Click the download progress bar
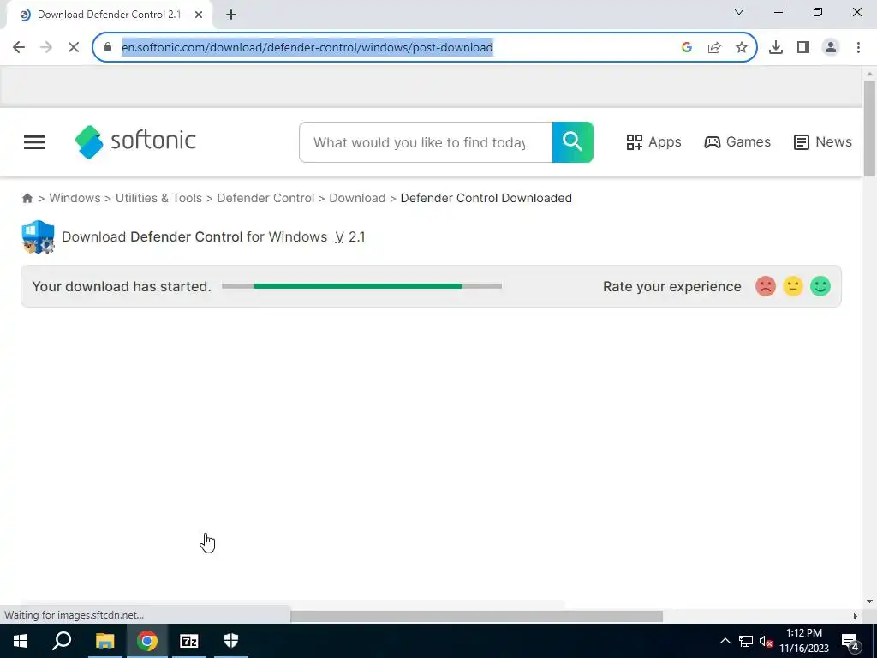The height and width of the screenshot is (658, 877). 362,286
